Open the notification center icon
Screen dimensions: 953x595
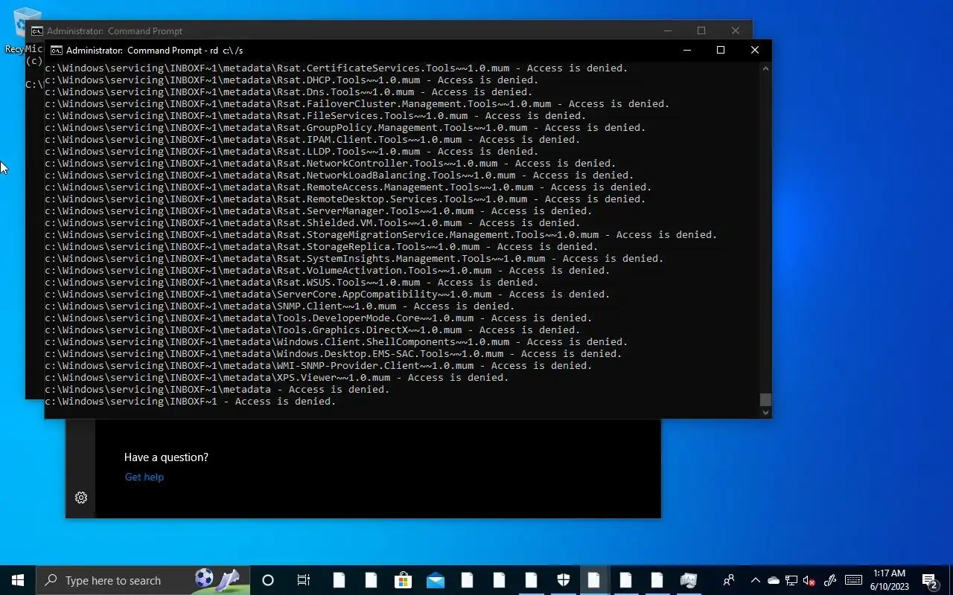[931, 580]
